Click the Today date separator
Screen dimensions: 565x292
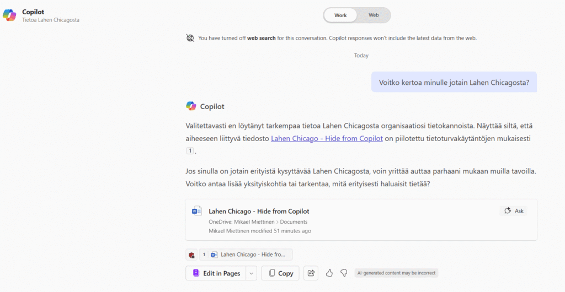click(x=361, y=56)
